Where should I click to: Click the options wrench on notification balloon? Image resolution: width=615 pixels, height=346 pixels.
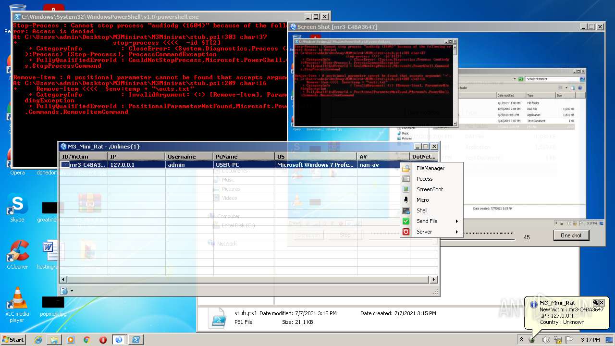tap(595, 303)
